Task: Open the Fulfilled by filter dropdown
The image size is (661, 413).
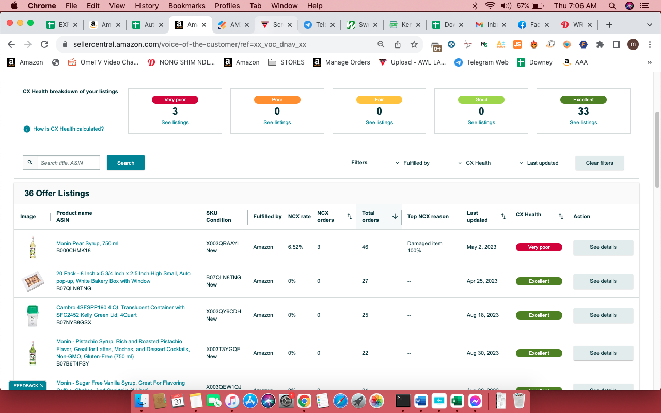Action: tap(413, 163)
